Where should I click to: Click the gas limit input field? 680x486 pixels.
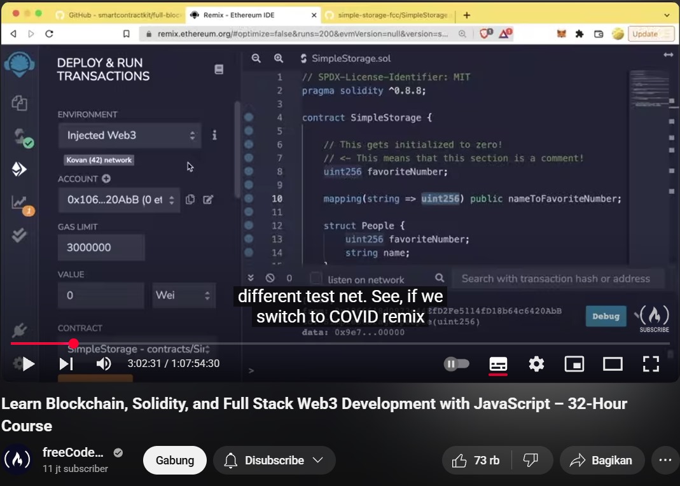[x=101, y=247]
